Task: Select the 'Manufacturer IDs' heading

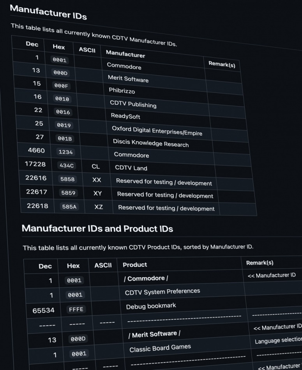Action: (x=48, y=12)
